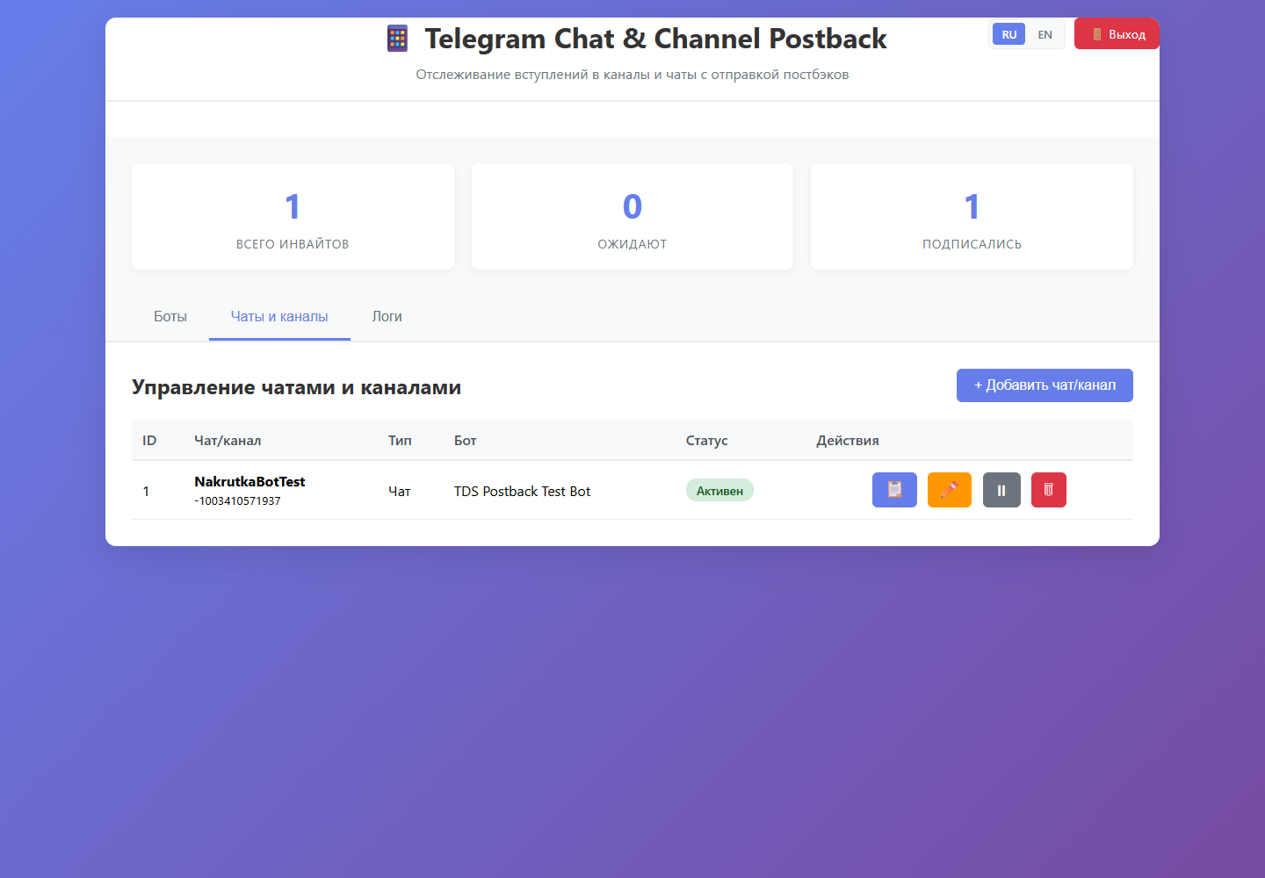This screenshot has height=878, width=1265.
Task: Select the Чаты и каналы tab
Action: [x=279, y=317]
